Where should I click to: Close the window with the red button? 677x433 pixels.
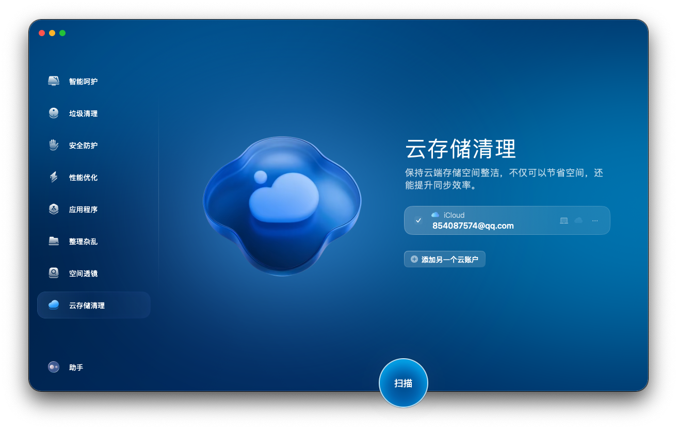pyautogui.click(x=42, y=33)
